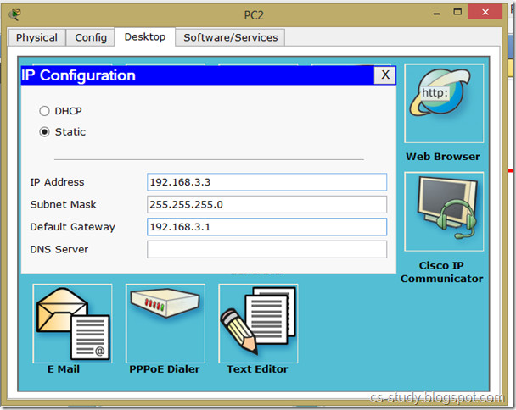Minimize the PC2 window

437,14
